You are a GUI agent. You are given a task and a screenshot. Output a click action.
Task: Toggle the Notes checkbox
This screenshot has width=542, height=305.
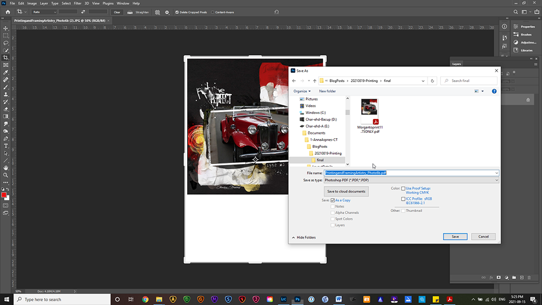point(332,207)
